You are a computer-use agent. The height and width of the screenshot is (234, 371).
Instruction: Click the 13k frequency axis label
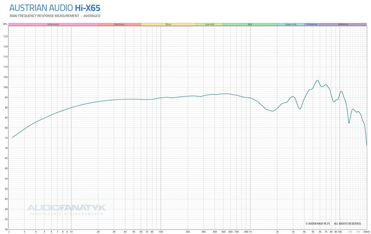(x=350, y=232)
